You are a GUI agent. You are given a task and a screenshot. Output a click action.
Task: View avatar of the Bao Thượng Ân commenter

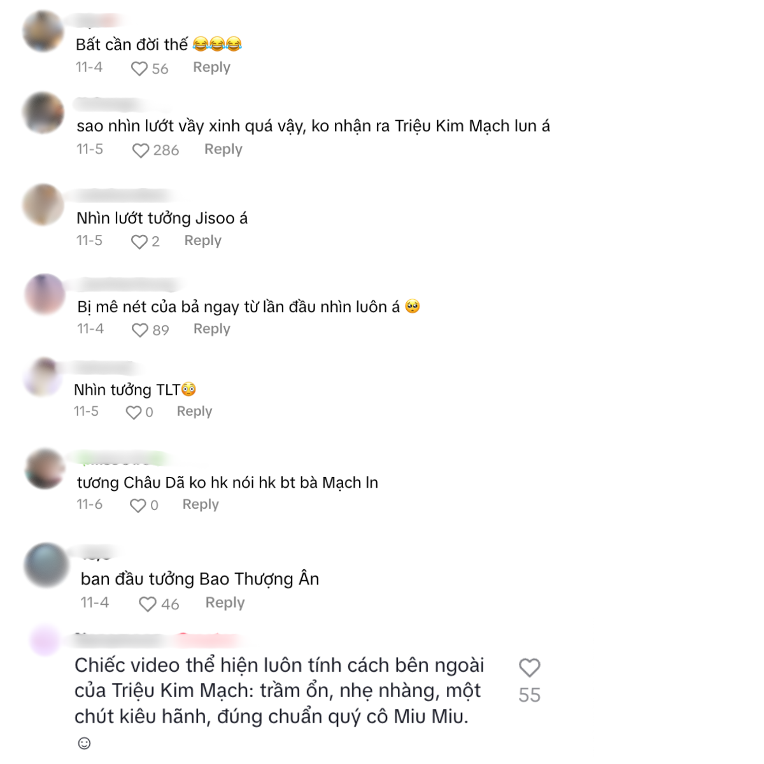click(x=46, y=565)
